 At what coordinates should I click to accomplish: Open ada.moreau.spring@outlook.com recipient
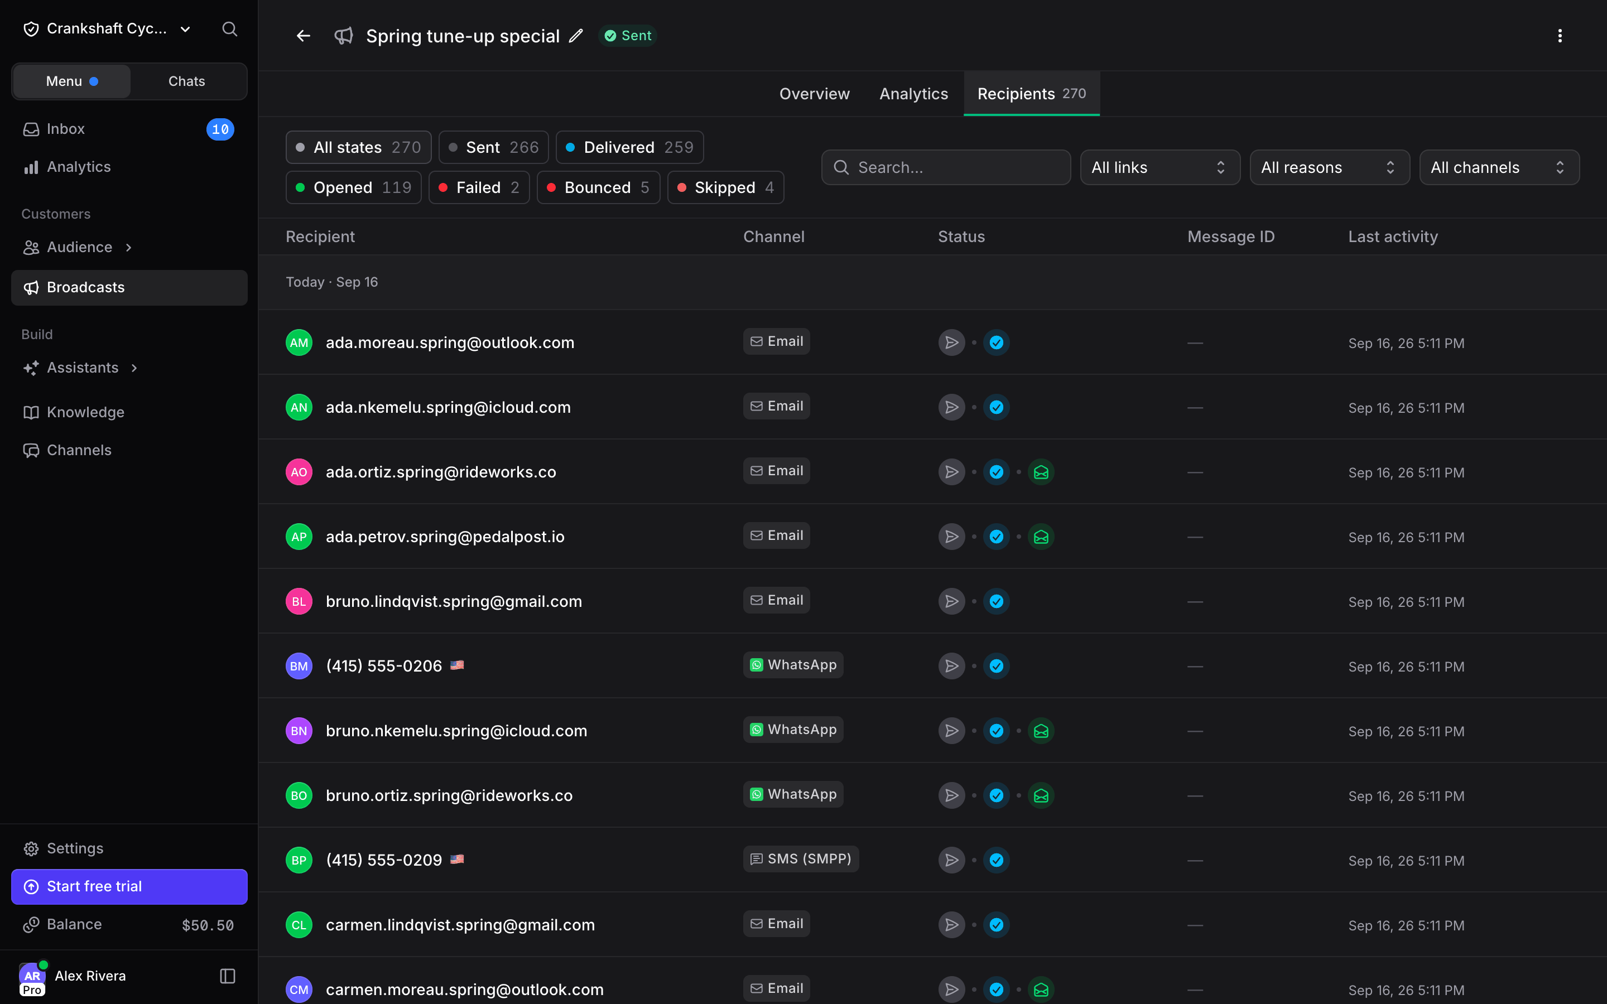tap(450, 342)
